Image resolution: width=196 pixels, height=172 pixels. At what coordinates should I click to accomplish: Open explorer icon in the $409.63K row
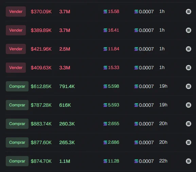(x=189, y=68)
